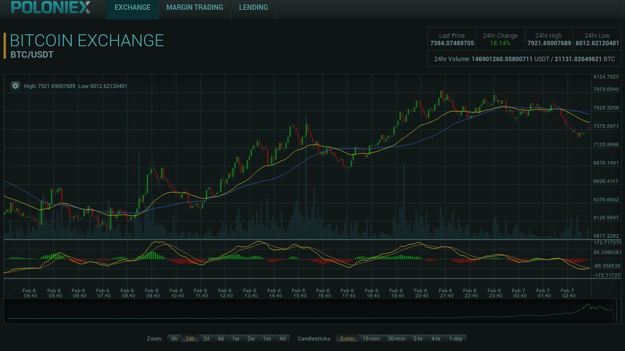Set chart zoom to 6h
Screen dimensions: 625x351
(174, 339)
